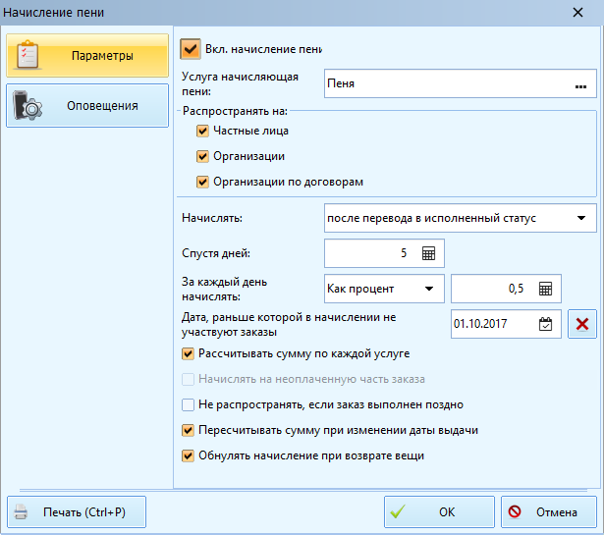The image size is (604, 535).
Task: Close the 'Начисление пени' dialog window
Action: pos(577,13)
